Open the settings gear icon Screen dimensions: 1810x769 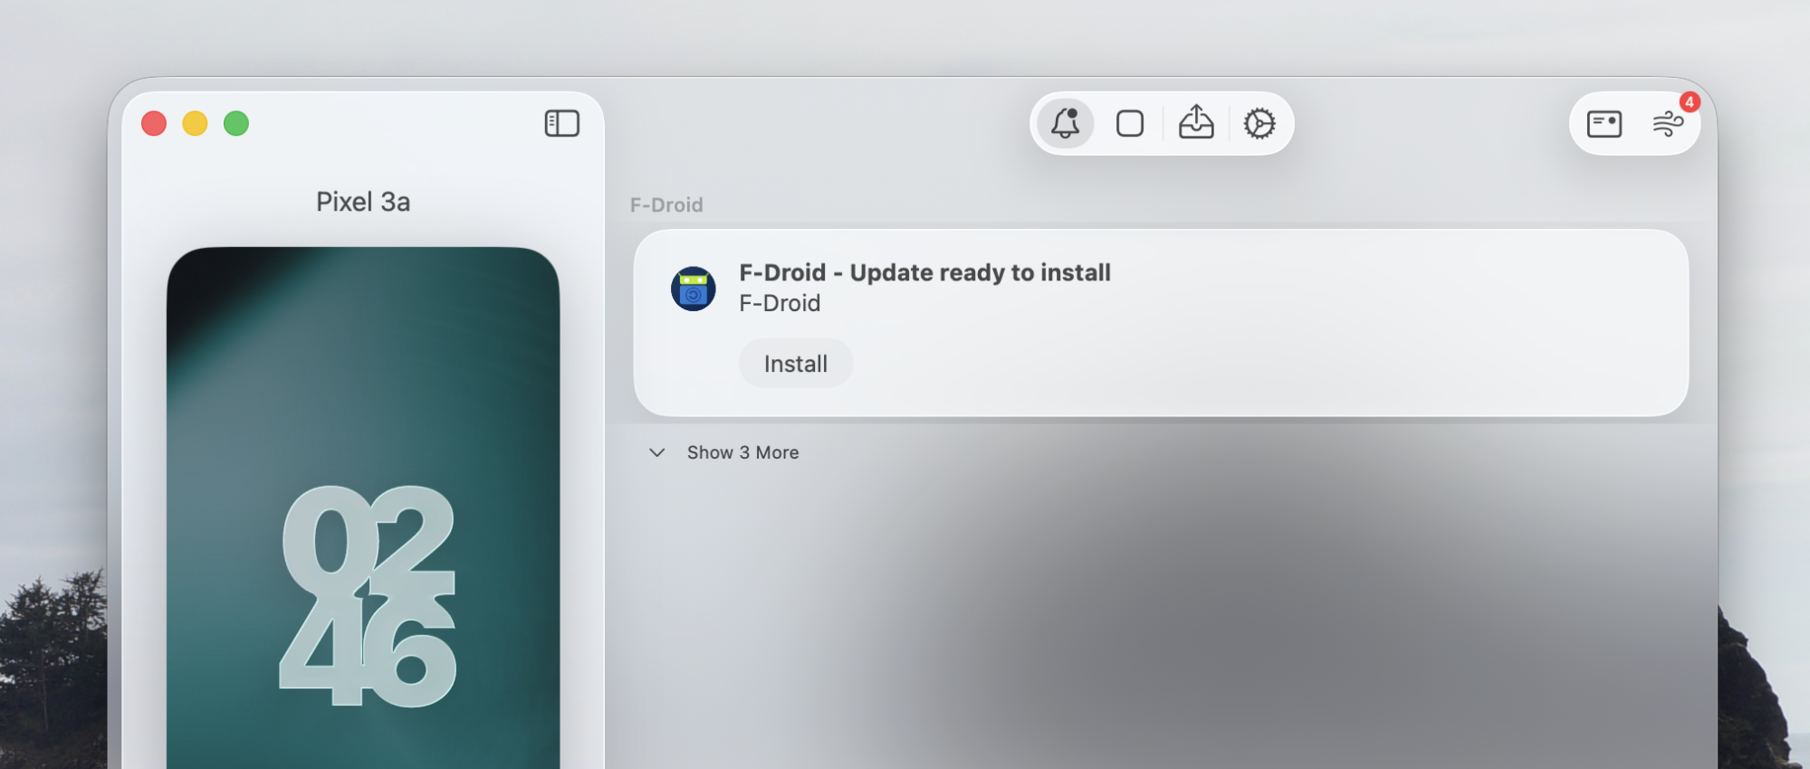pyautogui.click(x=1259, y=123)
